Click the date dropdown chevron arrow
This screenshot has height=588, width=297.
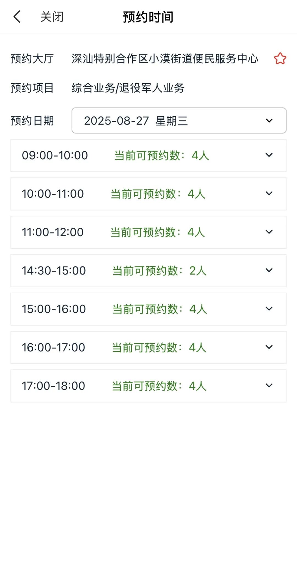coord(269,120)
